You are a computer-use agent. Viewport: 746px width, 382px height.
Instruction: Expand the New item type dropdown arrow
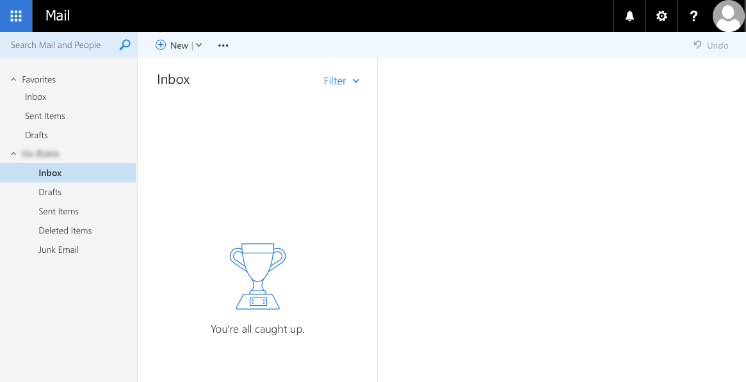(199, 45)
